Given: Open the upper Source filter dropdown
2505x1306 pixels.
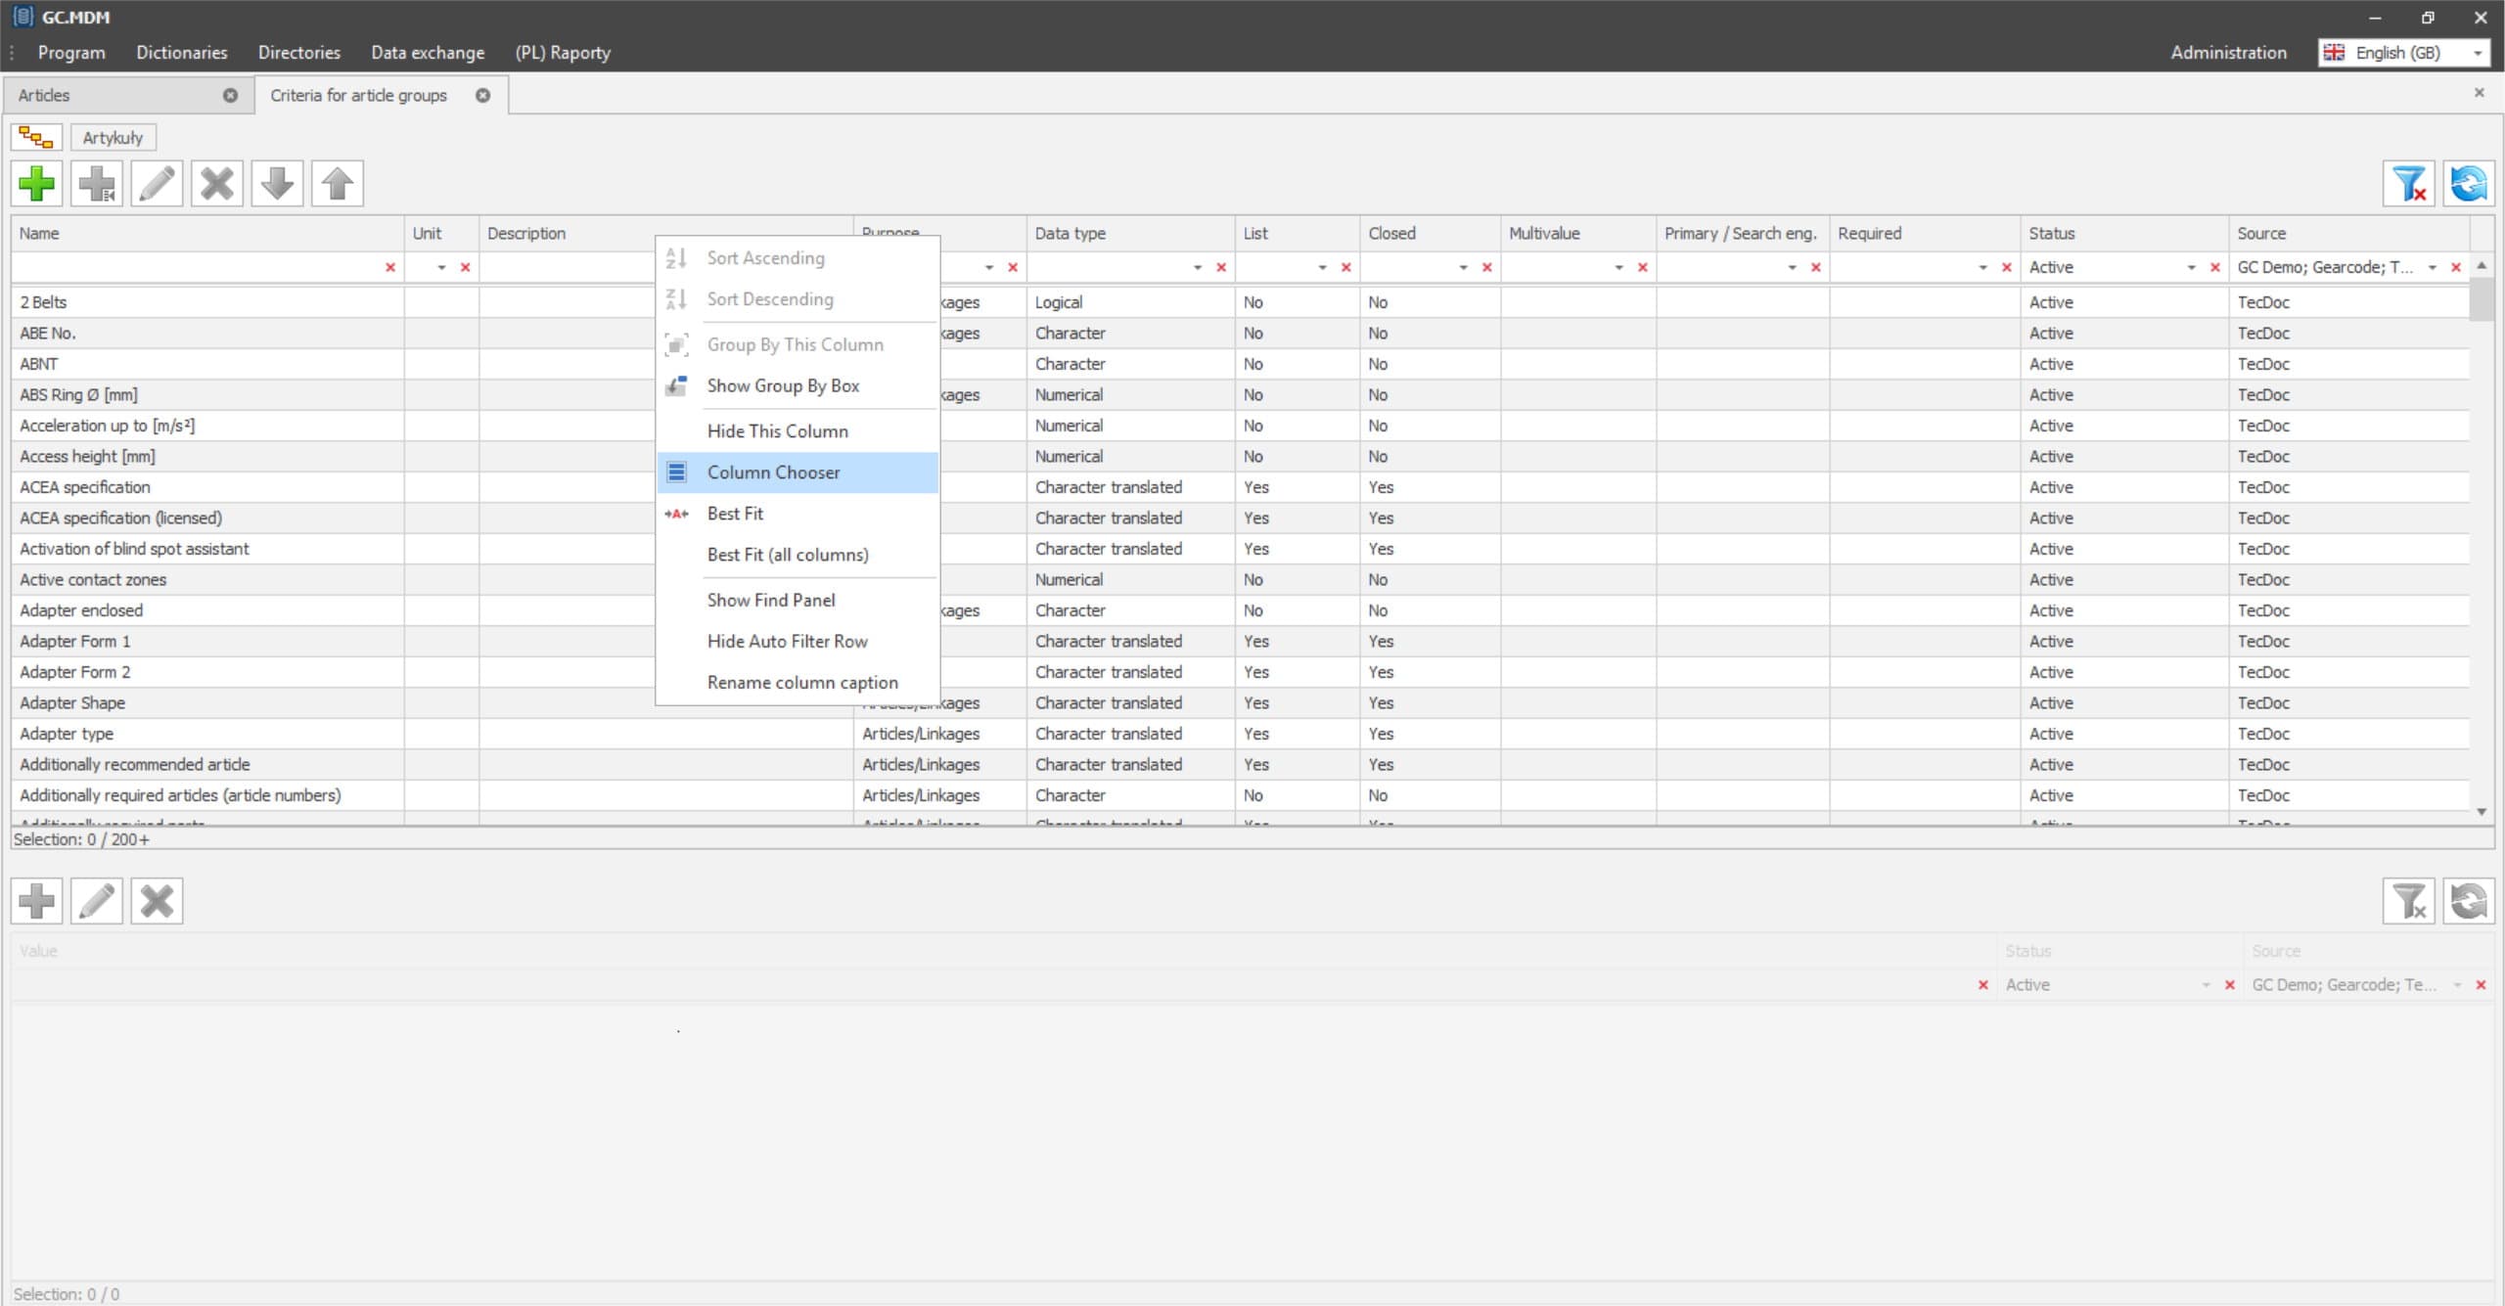Looking at the screenshot, I should tap(2433, 267).
